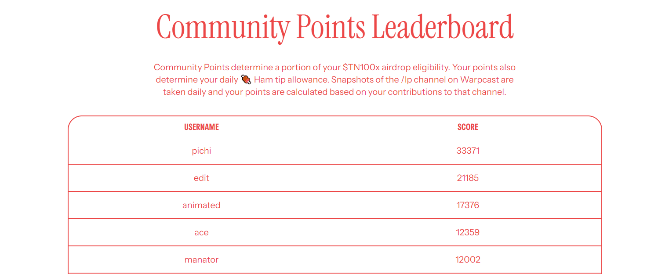
Task: Select the username ace
Action: tap(201, 233)
